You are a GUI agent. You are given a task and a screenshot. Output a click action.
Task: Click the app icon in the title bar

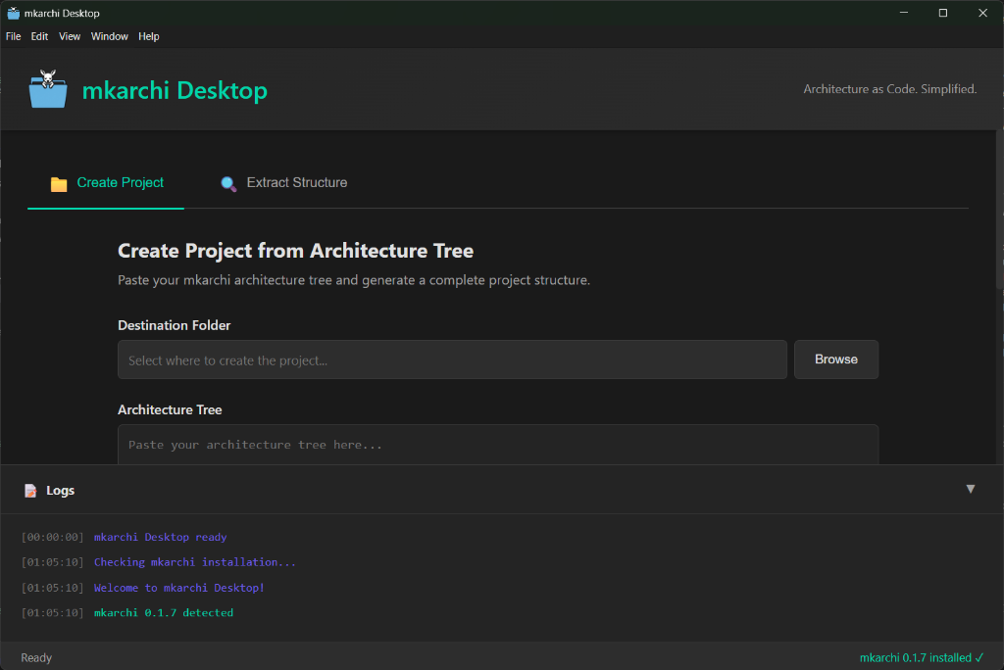(12, 13)
